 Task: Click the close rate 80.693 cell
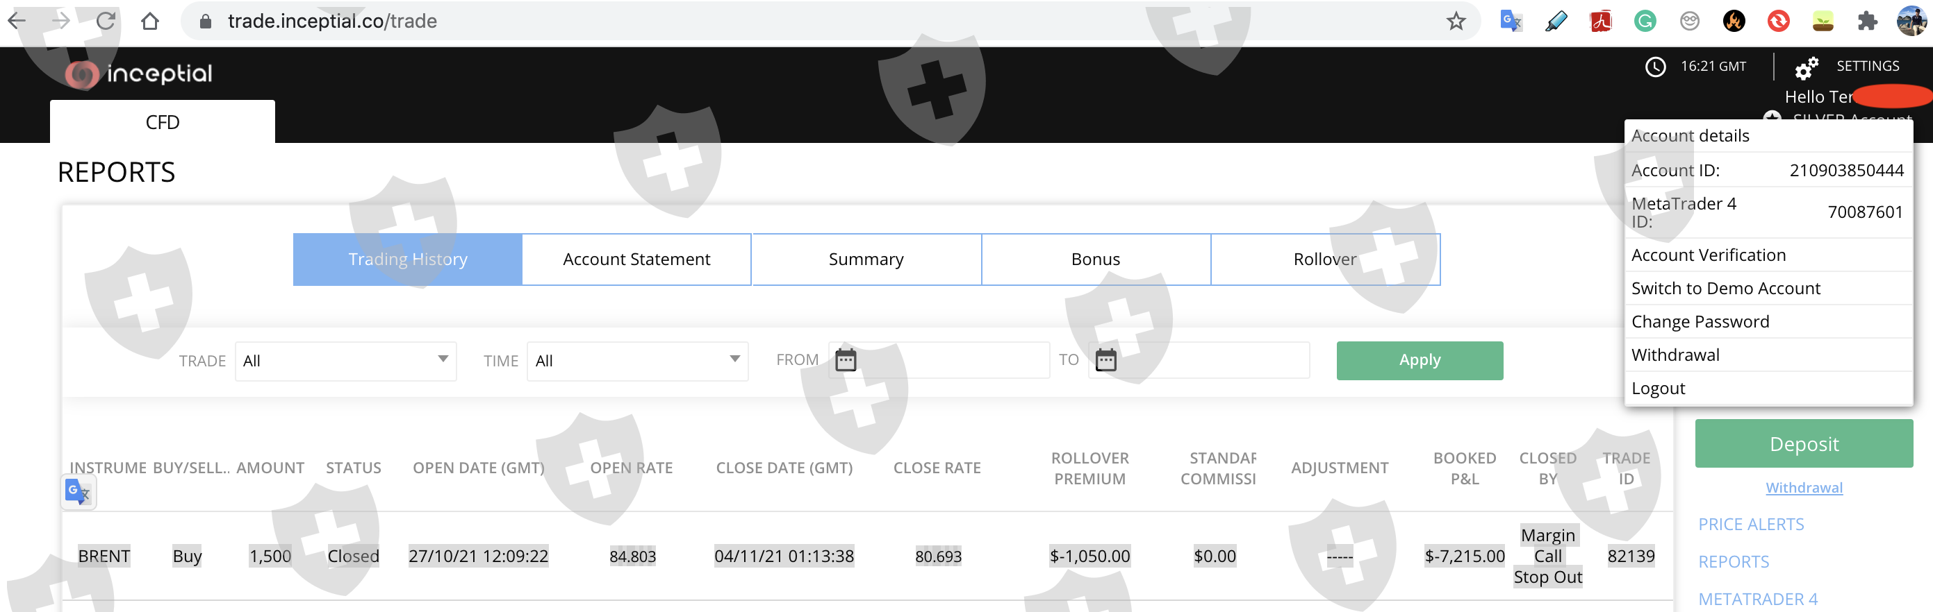click(938, 556)
